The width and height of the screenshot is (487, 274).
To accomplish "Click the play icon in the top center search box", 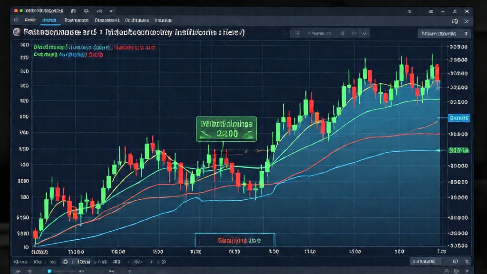I will click(297, 33).
